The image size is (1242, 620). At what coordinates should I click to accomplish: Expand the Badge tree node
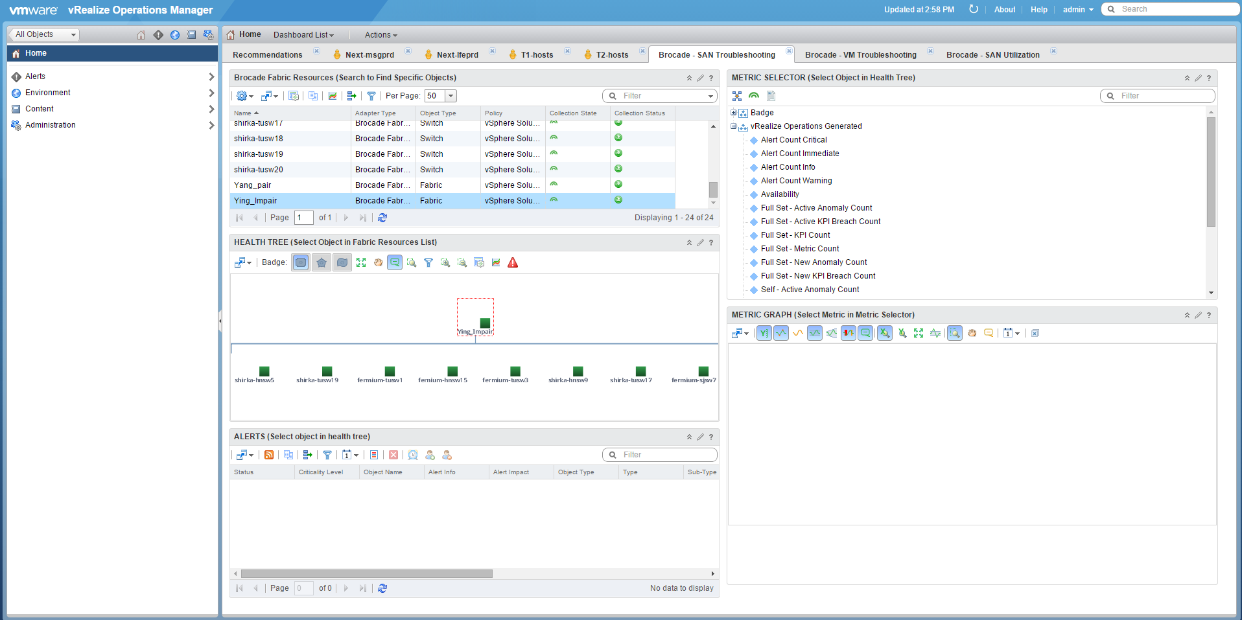734,113
